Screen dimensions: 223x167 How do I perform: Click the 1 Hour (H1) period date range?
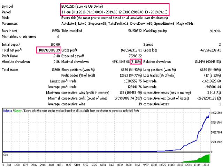click(115, 12)
